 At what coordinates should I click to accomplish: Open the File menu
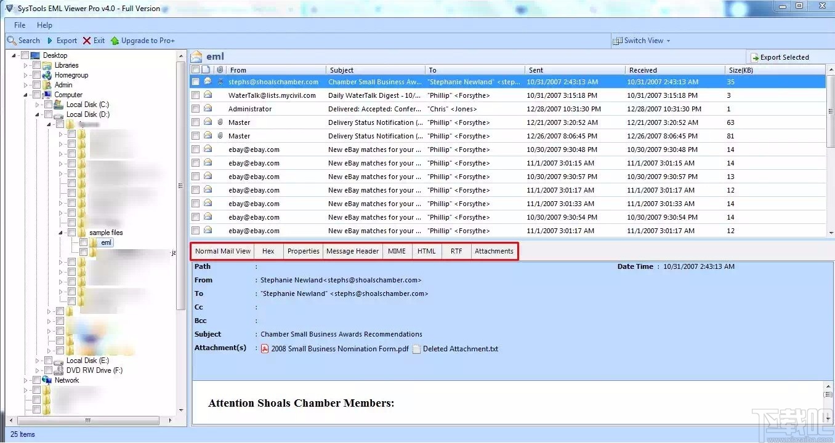[19, 25]
